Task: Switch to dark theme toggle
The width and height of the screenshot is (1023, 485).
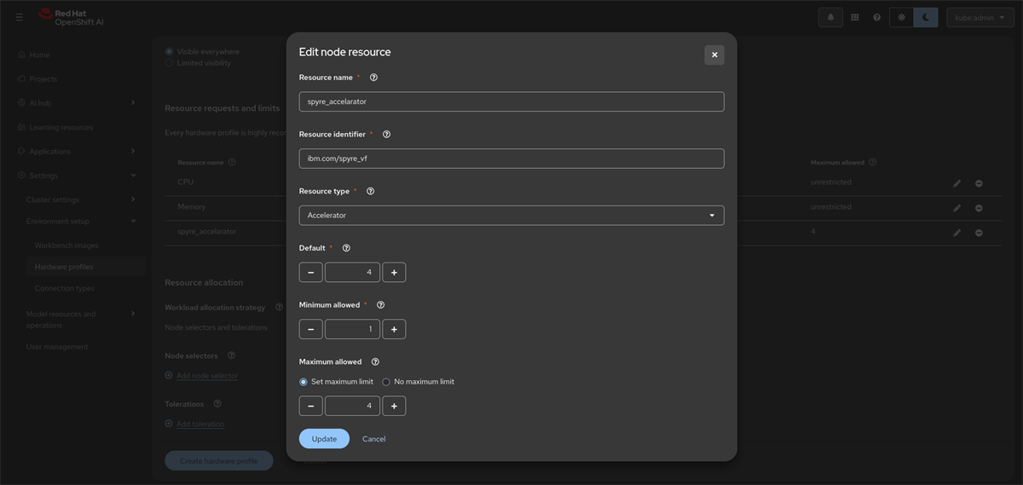Action: [x=926, y=17]
